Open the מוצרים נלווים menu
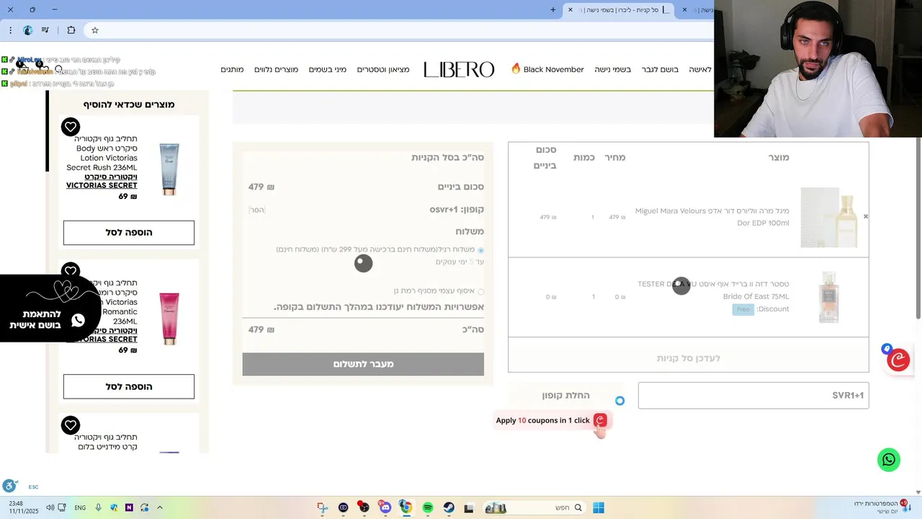This screenshot has width=922, height=519. pos(276,69)
